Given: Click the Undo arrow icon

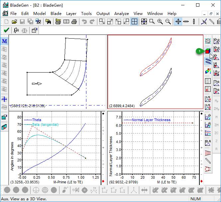Looking at the screenshot, I should (x=84, y=22).
